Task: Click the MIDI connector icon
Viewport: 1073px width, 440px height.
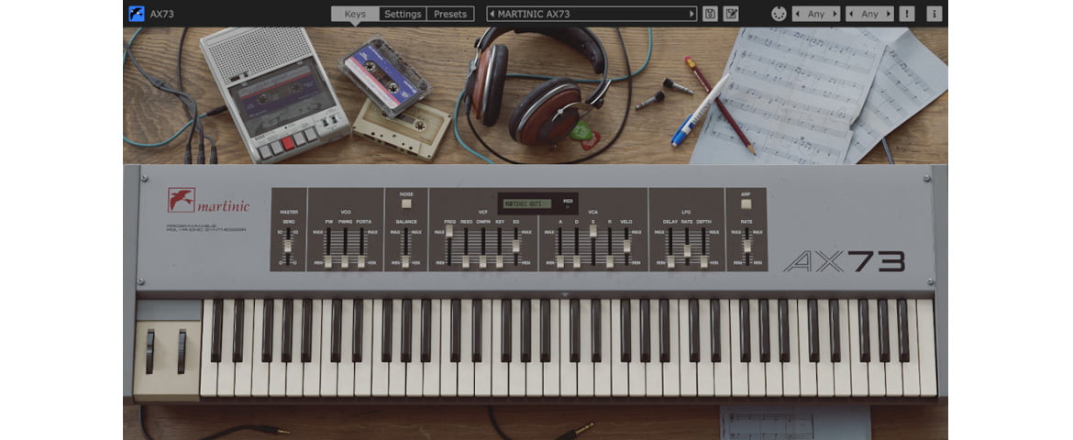Action: (x=779, y=14)
